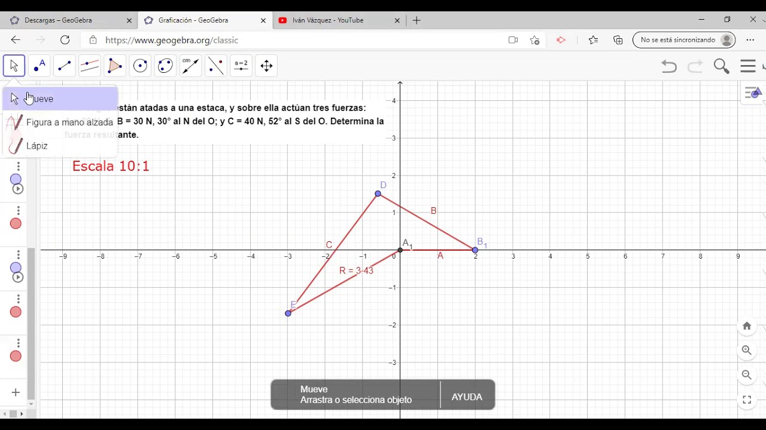Open browser Collections button
766x430 pixels.
[618, 40]
